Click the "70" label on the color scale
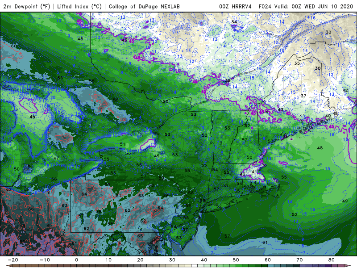This screenshot has height=268, width=357. pyautogui.click(x=299, y=260)
